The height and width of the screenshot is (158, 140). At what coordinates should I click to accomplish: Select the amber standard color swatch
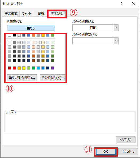[x=19, y=68]
